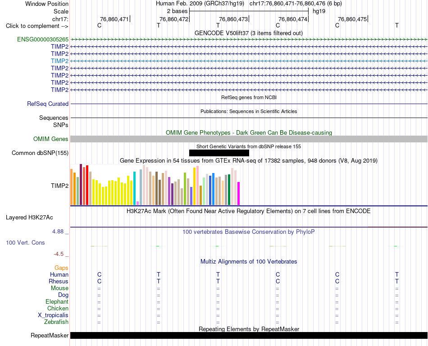The height and width of the screenshot is (346, 428).
Task: Click the X_tropicalis species label
Action: (53, 315)
